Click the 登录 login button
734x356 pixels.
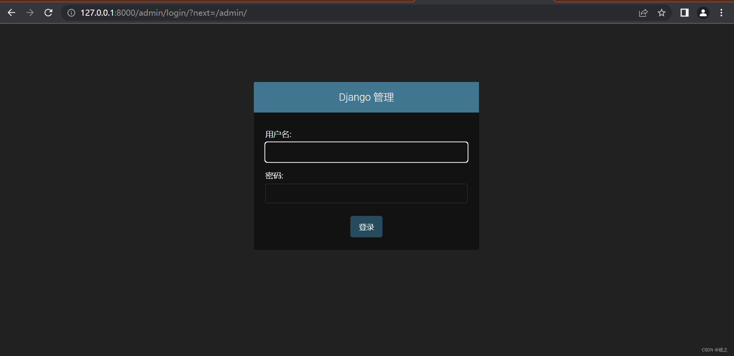(x=366, y=226)
